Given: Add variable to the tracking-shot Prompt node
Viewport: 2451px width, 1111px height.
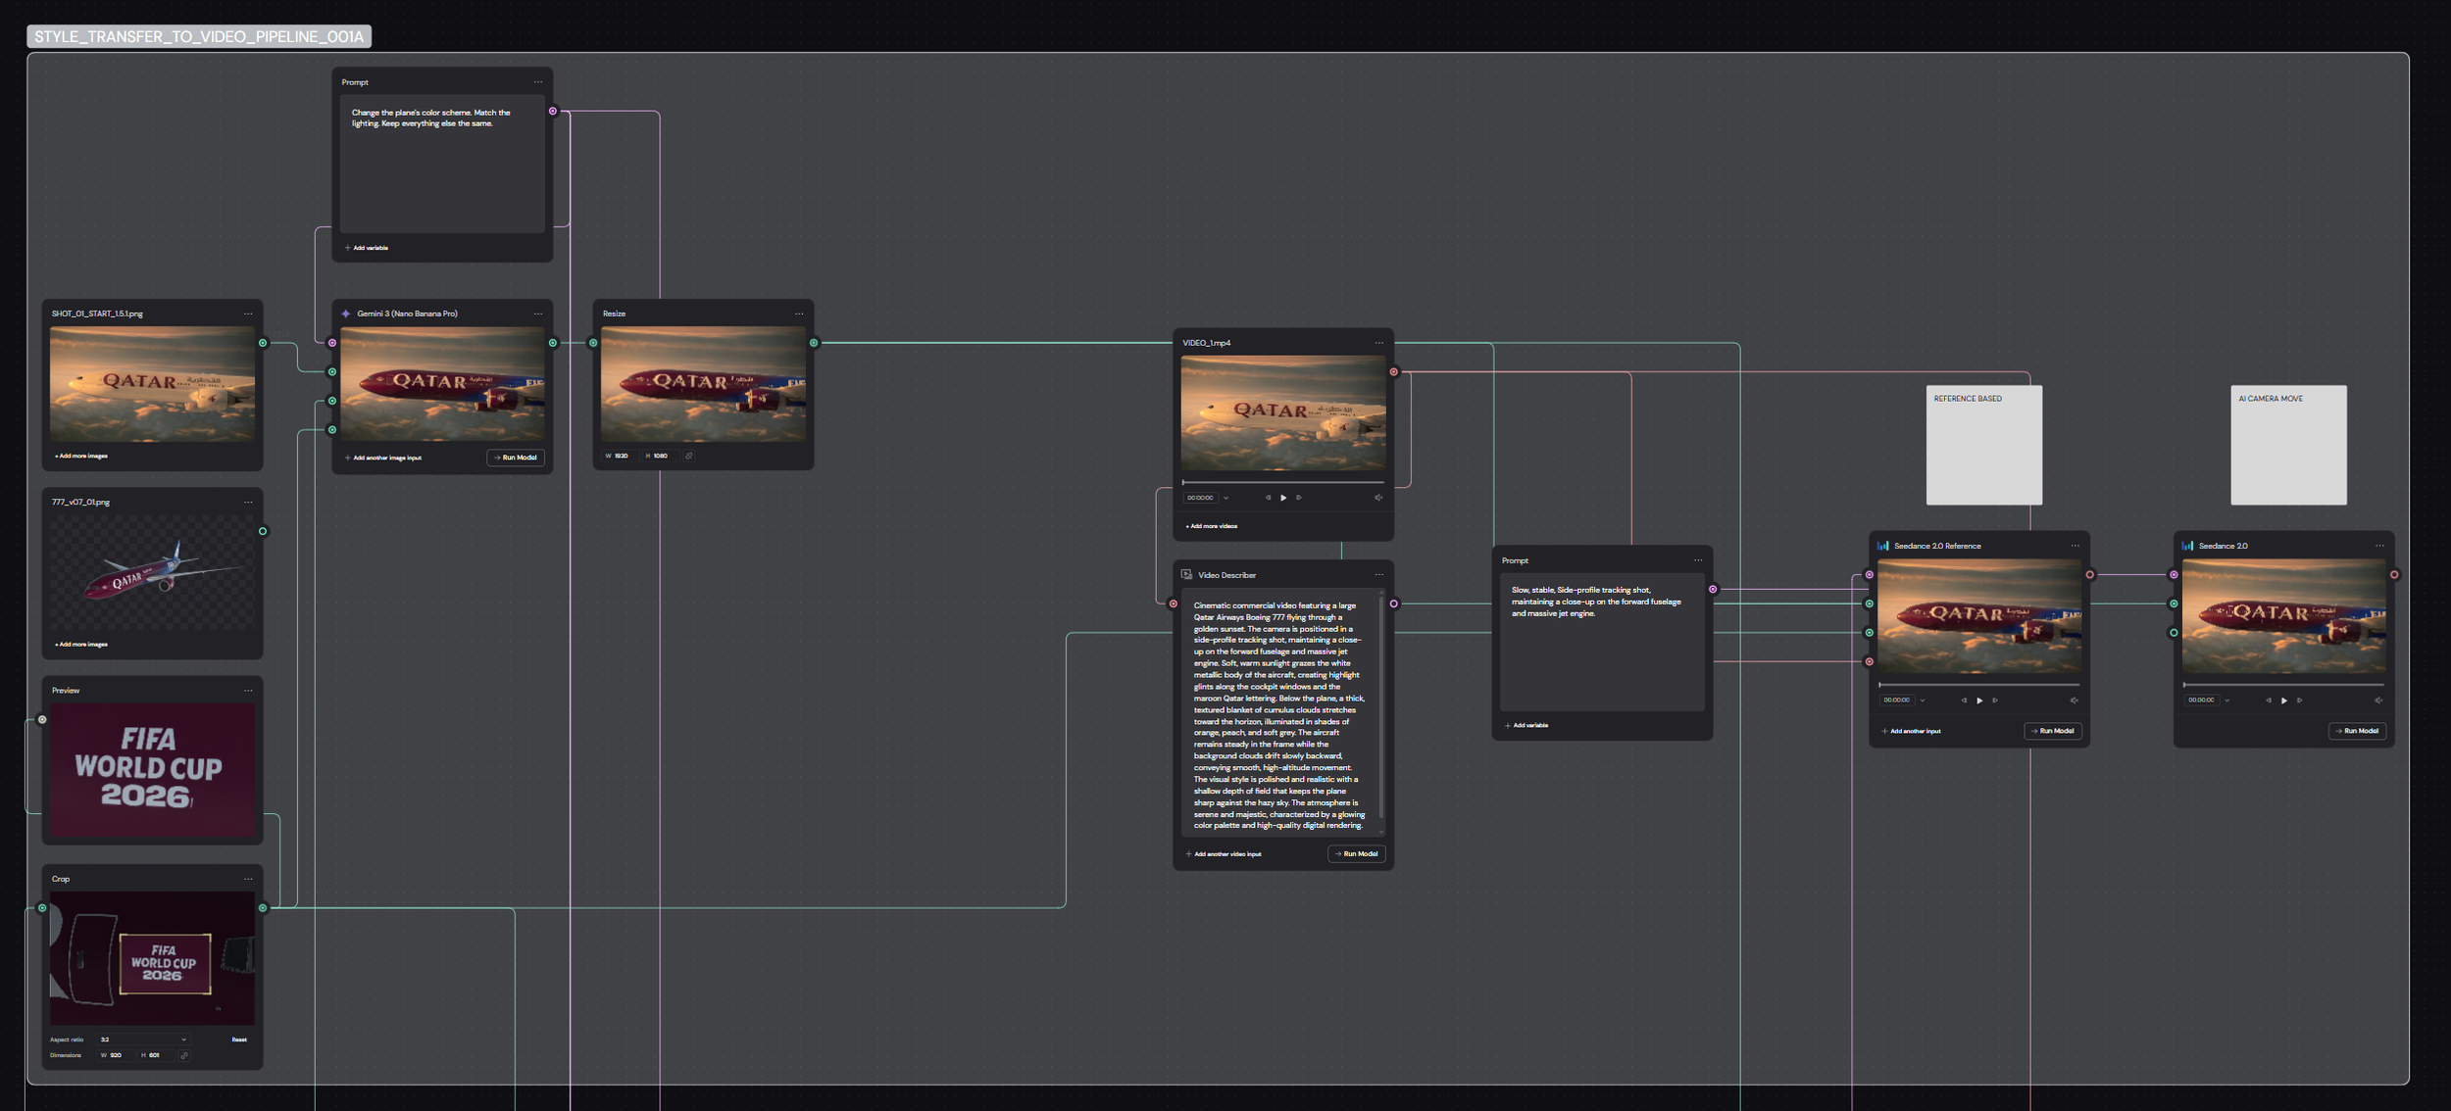Looking at the screenshot, I should [1526, 726].
